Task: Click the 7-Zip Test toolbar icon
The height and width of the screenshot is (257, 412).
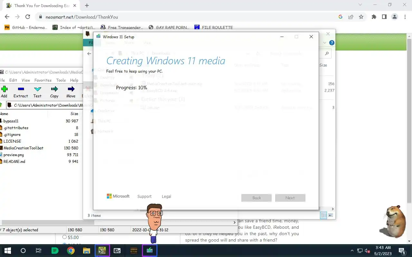Action: click(37, 89)
